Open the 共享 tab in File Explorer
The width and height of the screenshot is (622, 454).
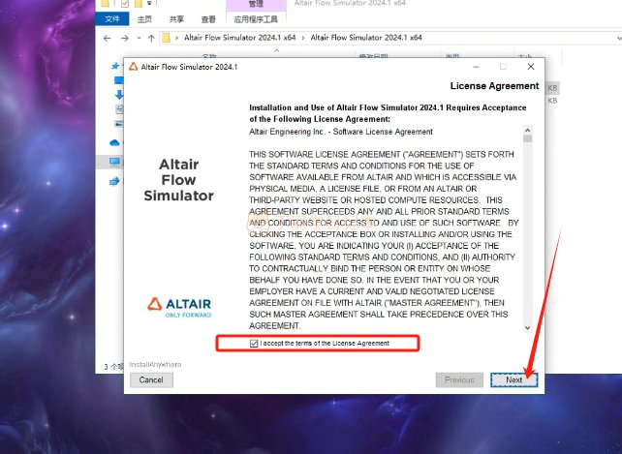click(x=176, y=19)
